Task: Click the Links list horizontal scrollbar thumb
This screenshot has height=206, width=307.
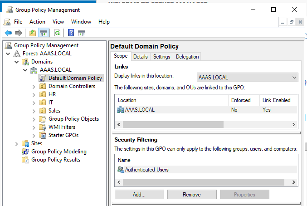Action: point(173,124)
